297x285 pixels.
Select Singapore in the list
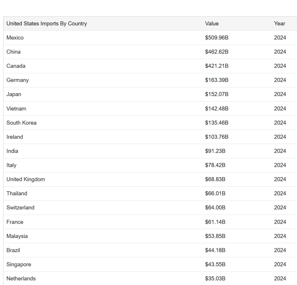pos(19,264)
